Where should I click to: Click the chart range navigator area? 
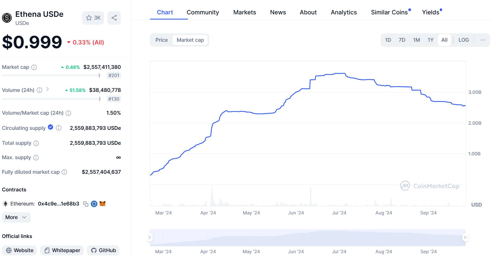(x=308, y=237)
